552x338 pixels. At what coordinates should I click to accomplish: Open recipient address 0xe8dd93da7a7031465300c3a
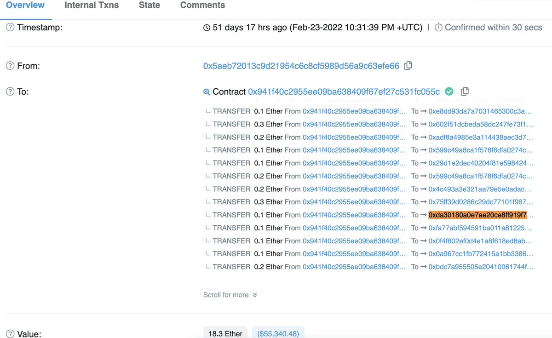(481, 111)
